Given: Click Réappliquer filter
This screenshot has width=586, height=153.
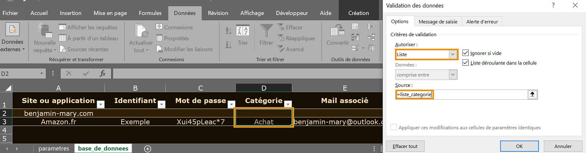Looking at the screenshot, I should (x=296, y=38).
